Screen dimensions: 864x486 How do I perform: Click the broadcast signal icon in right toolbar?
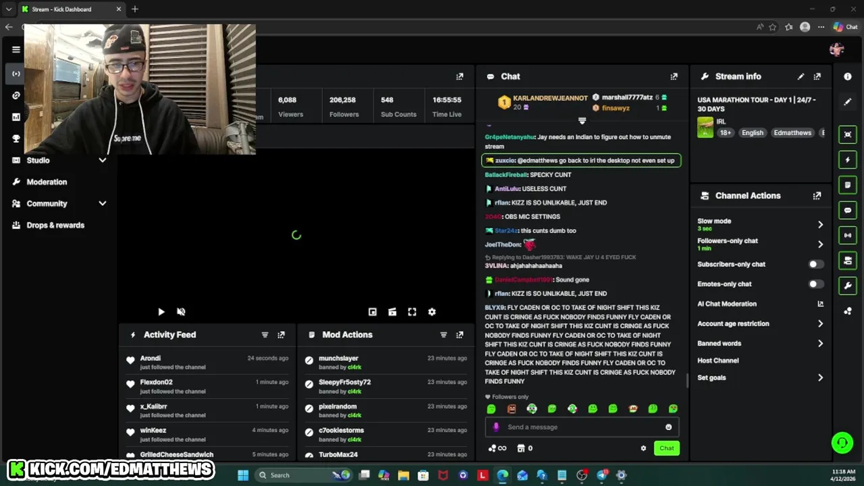coord(848,236)
